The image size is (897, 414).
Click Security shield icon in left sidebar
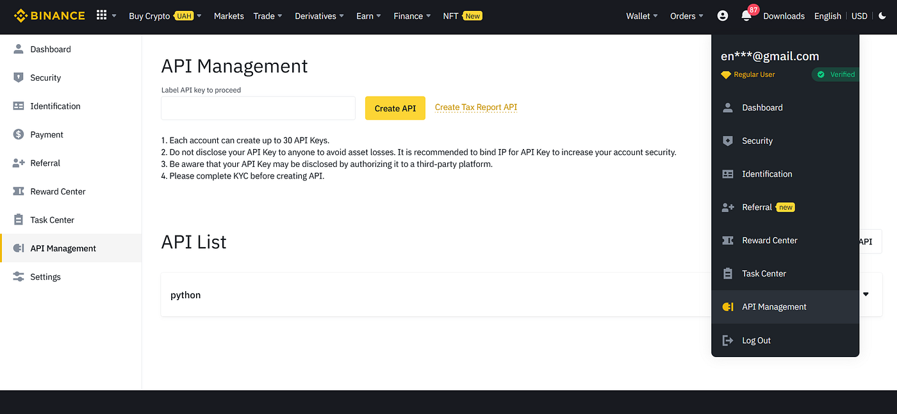click(x=19, y=77)
